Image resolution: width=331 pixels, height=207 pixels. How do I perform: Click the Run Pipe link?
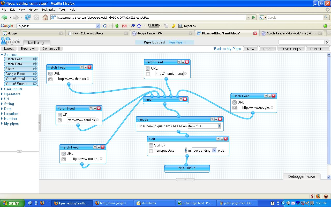(x=177, y=42)
